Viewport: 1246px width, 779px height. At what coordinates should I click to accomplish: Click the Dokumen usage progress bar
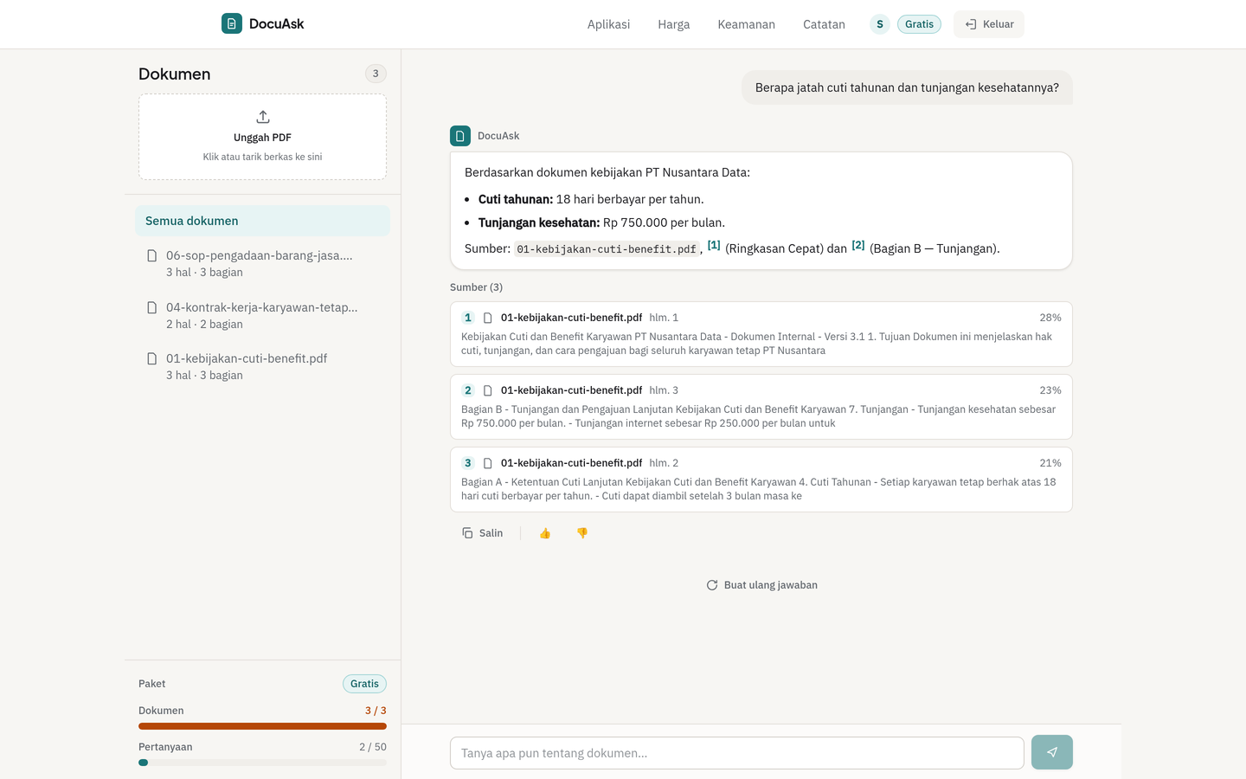click(x=262, y=726)
